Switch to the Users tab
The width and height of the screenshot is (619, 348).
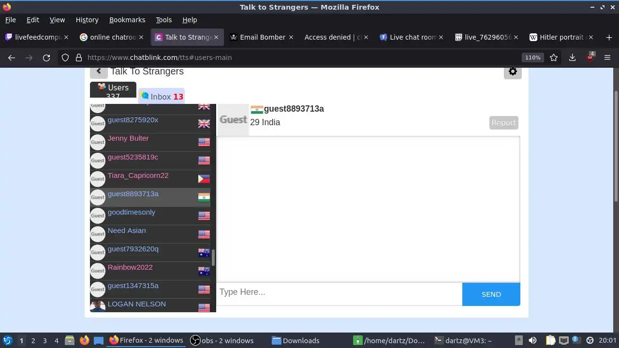[113, 90]
